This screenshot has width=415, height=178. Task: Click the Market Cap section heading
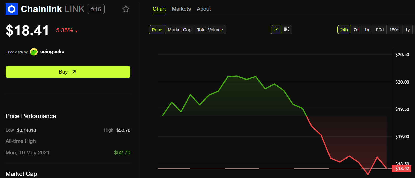tap(21, 174)
